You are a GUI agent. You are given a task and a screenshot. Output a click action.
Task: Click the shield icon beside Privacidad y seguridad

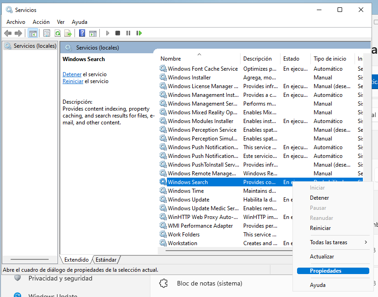tap(17, 278)
